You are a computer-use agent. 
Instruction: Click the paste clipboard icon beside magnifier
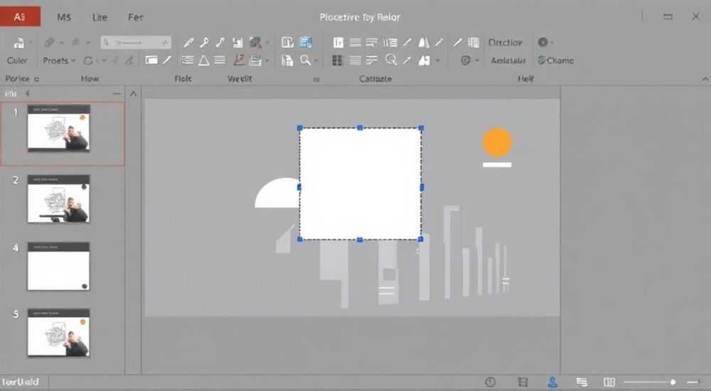(x=287, y=60)
